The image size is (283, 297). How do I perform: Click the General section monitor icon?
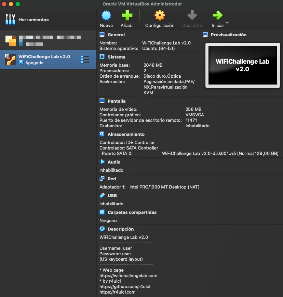[x=102, y=35]
